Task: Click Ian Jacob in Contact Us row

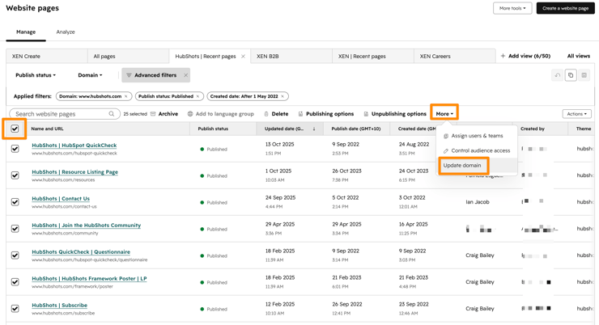Action: click(478, 202)
